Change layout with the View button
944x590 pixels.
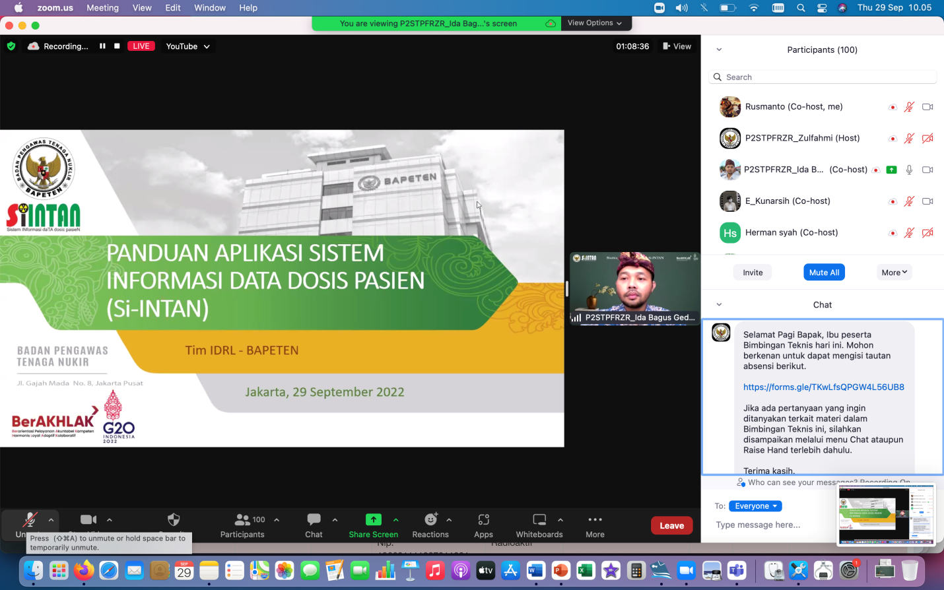[677, 46]
